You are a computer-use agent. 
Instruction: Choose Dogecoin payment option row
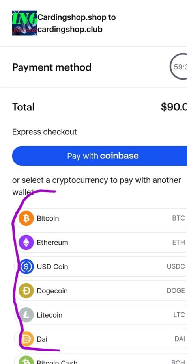[101, 291]
